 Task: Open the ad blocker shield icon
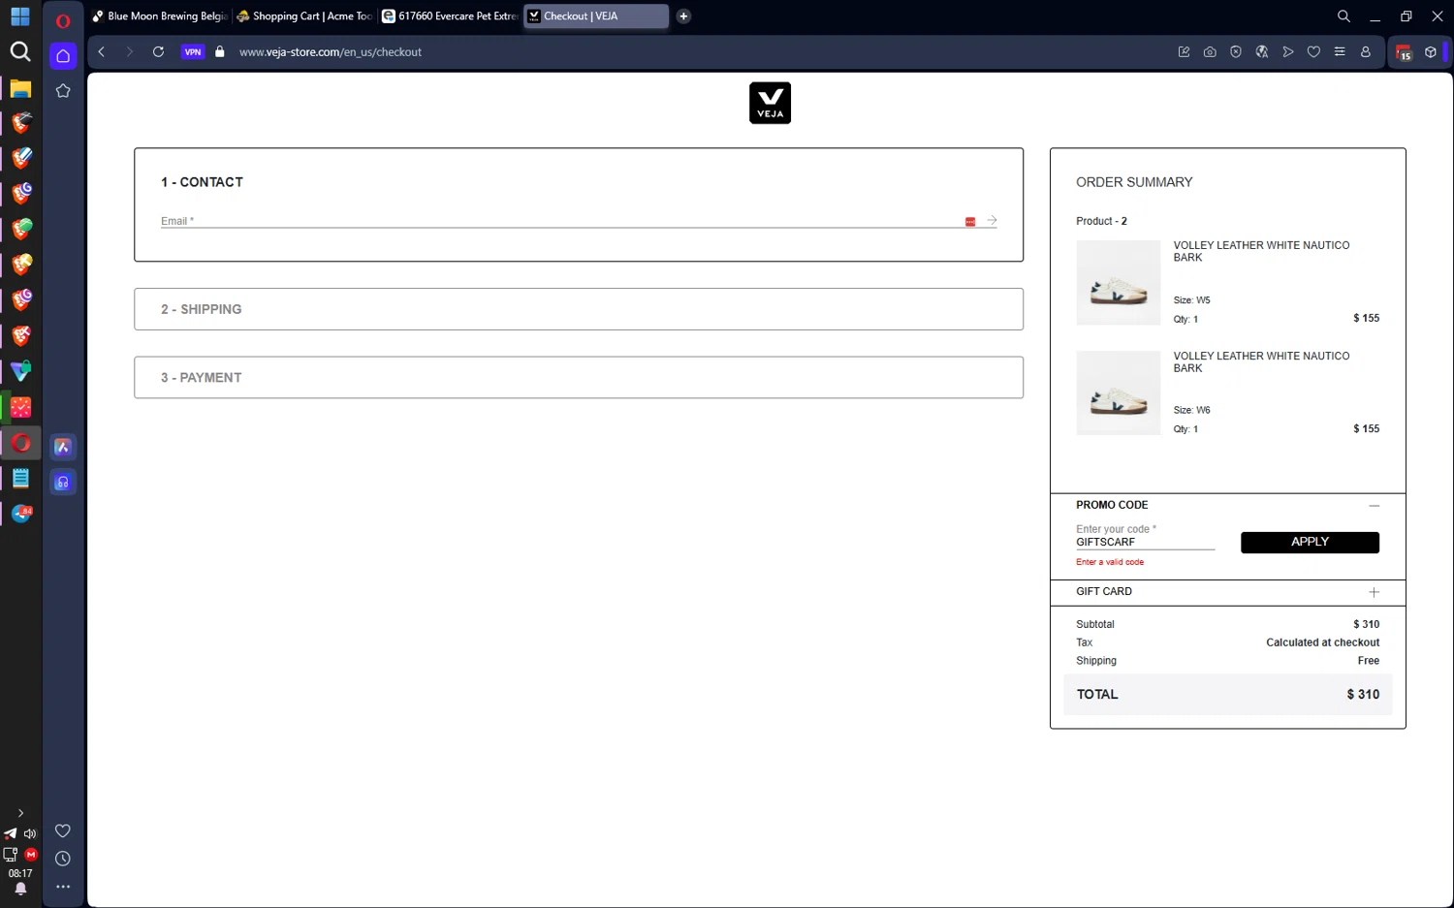click(x=1236, y=52)
